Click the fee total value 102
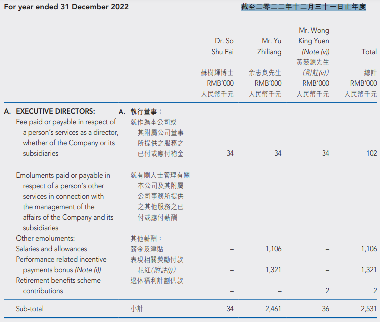This screenshot has width=380, height=322. (371, 153)
